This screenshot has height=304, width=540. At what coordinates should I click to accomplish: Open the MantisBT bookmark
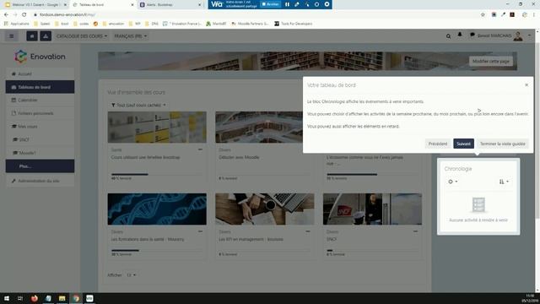coord(216,24)
